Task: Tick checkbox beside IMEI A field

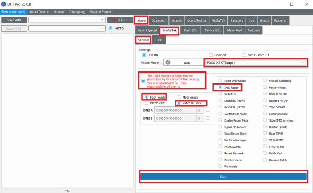Action: point(208,110)
